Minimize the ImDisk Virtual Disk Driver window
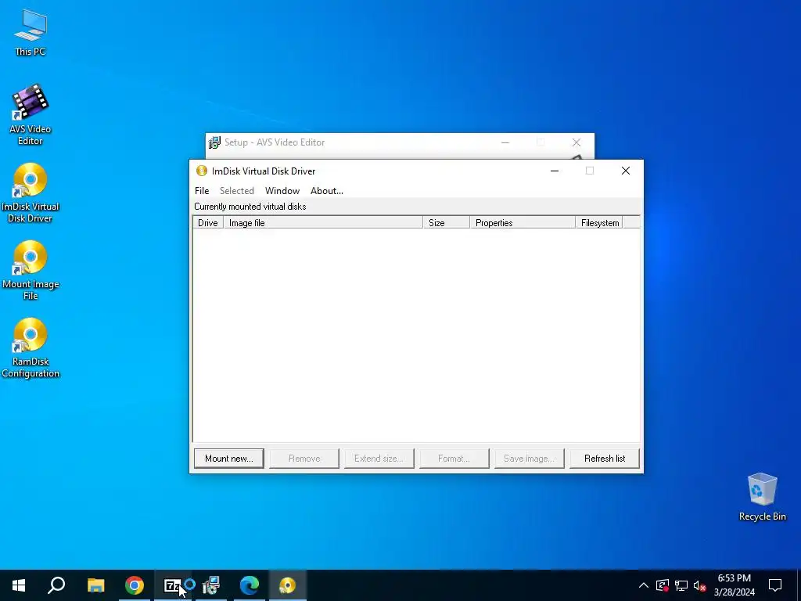This screenshot has width=801, height=601. pos(555,171)
